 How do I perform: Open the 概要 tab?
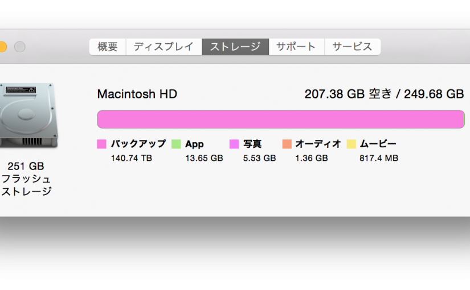click(108, 47)
